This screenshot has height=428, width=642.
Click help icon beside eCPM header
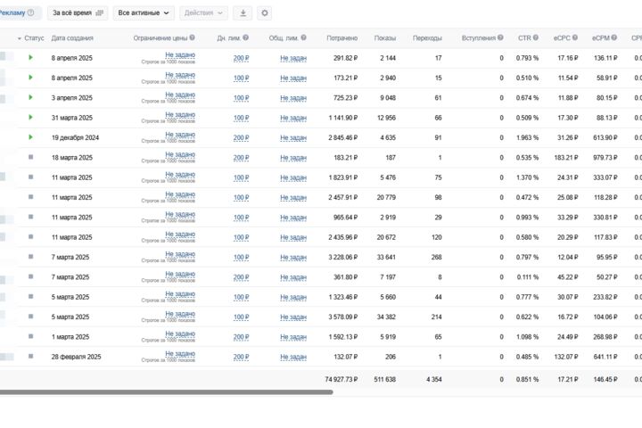point(614,37)
